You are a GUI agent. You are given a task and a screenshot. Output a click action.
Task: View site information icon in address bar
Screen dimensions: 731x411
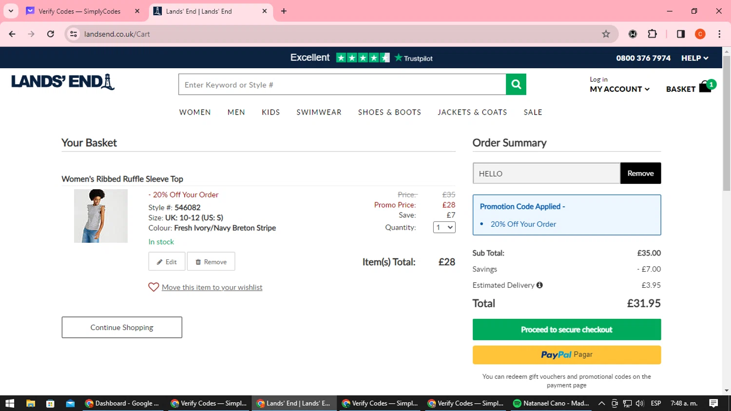74,34
